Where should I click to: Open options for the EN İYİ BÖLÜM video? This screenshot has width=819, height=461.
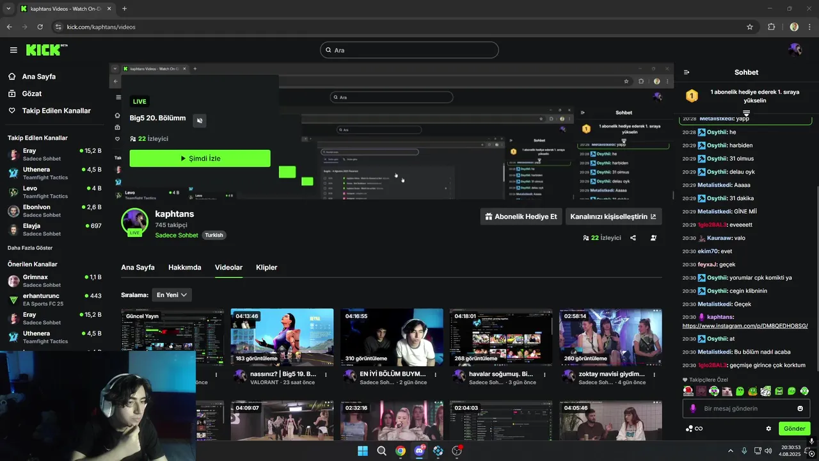point(436,375)
